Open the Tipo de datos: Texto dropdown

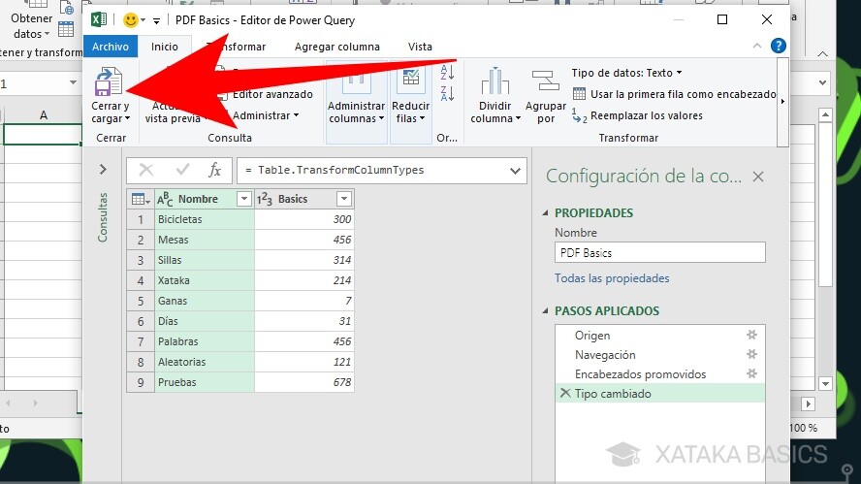[626, 73]
